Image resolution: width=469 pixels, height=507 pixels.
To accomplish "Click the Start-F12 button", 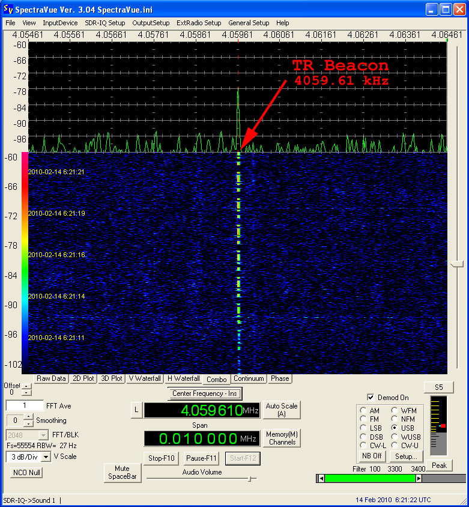I will (243, 458).
